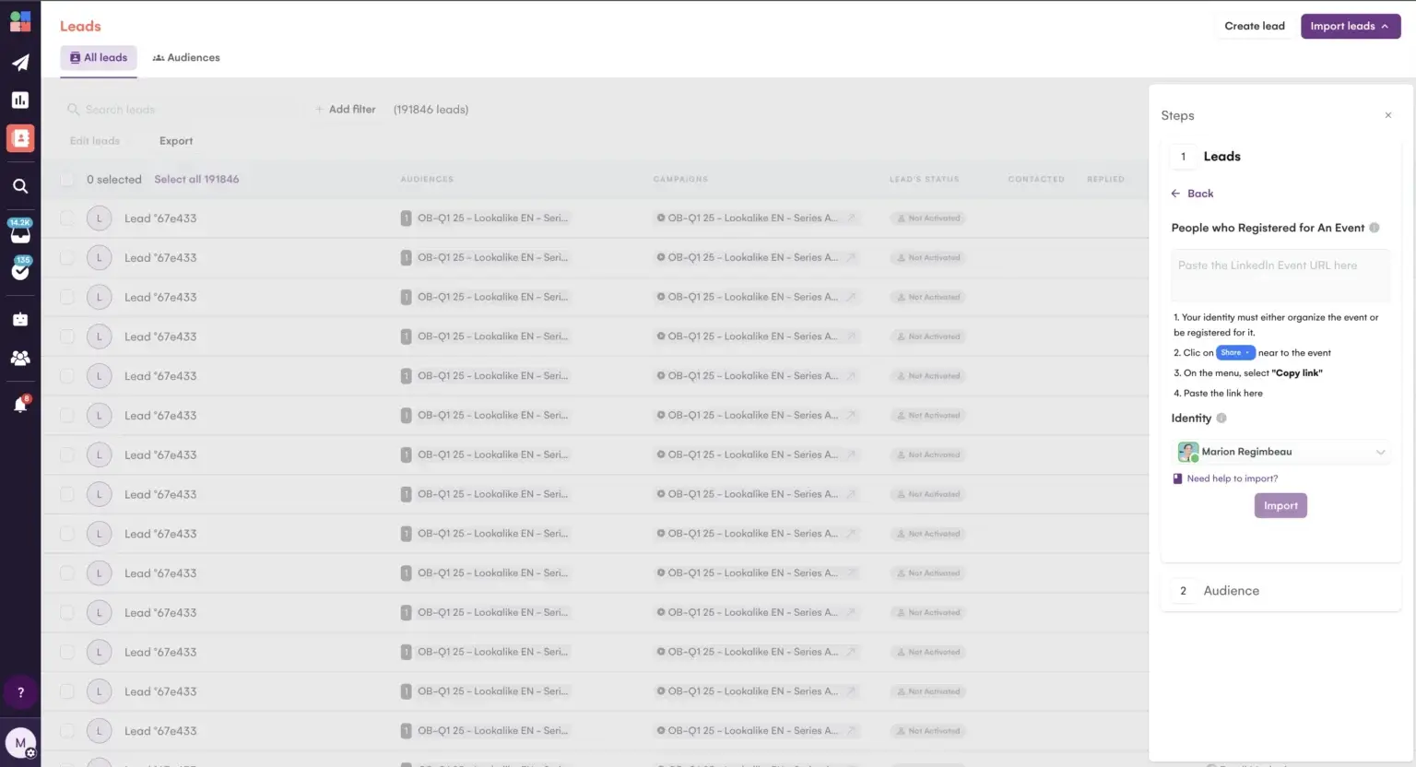The image size is (1416, 767).
Task: Switch to the Audiences tab
Action: pos(186,57)
